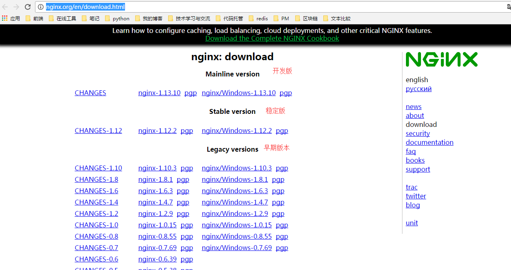
Task: Download nginx-1.13.10 source
Action: pos(159,93)
